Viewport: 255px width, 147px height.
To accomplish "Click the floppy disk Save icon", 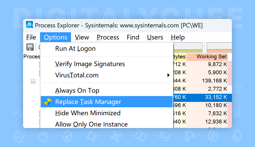I will click(x=30, y=47).
